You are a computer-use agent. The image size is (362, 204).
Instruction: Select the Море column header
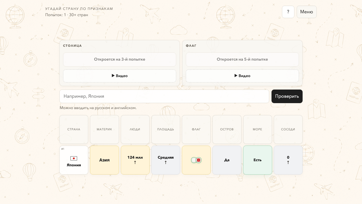click(x=258, y=129)
